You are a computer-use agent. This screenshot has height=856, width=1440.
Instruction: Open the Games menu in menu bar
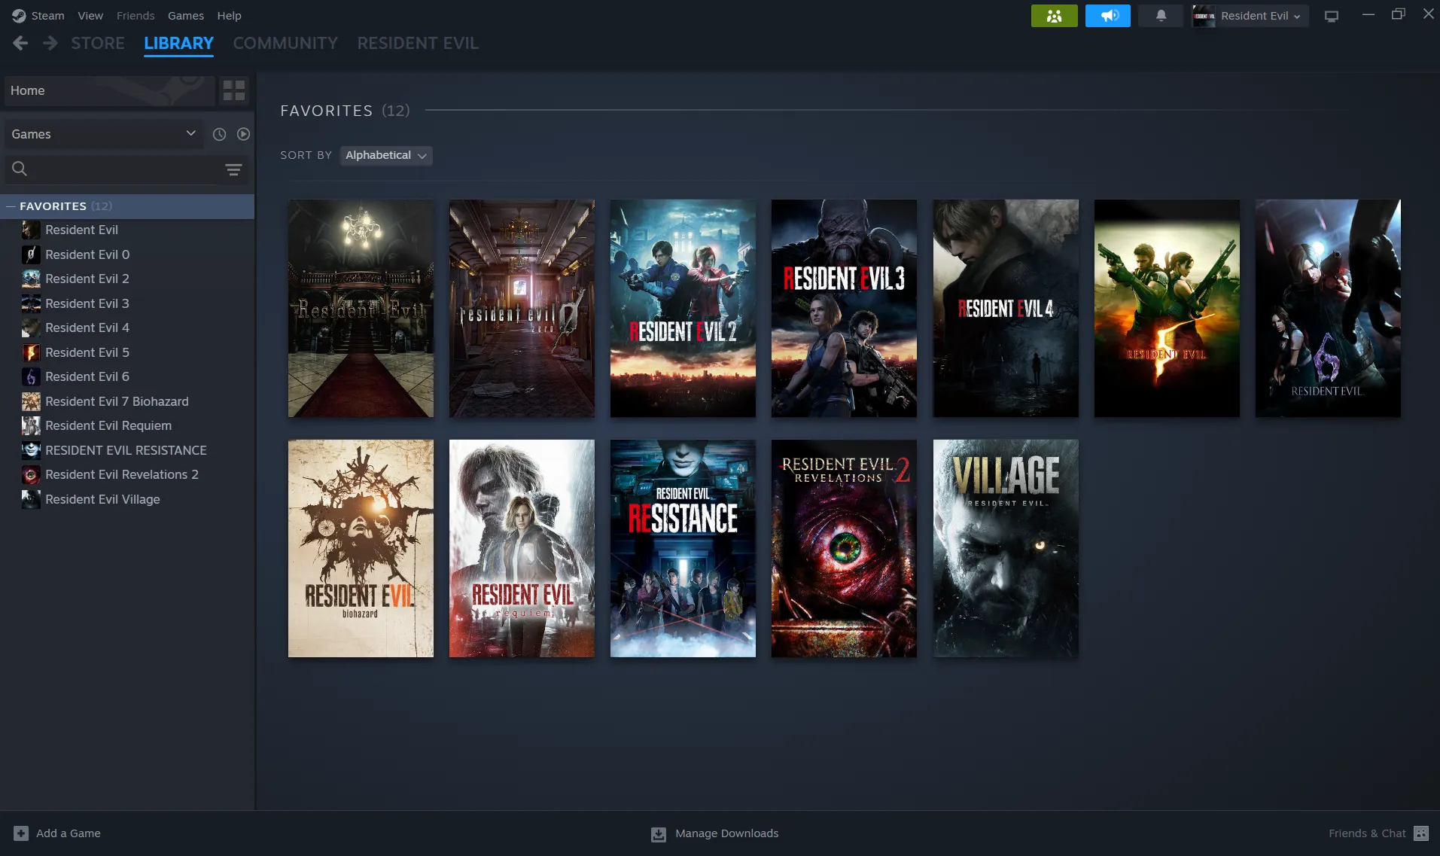pyautogui.click(x=185, y=16)
